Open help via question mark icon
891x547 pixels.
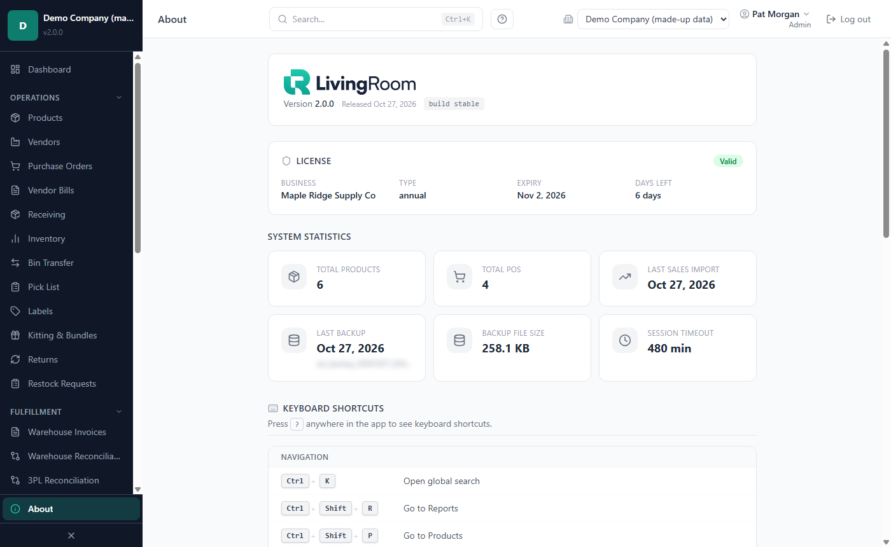502,19
